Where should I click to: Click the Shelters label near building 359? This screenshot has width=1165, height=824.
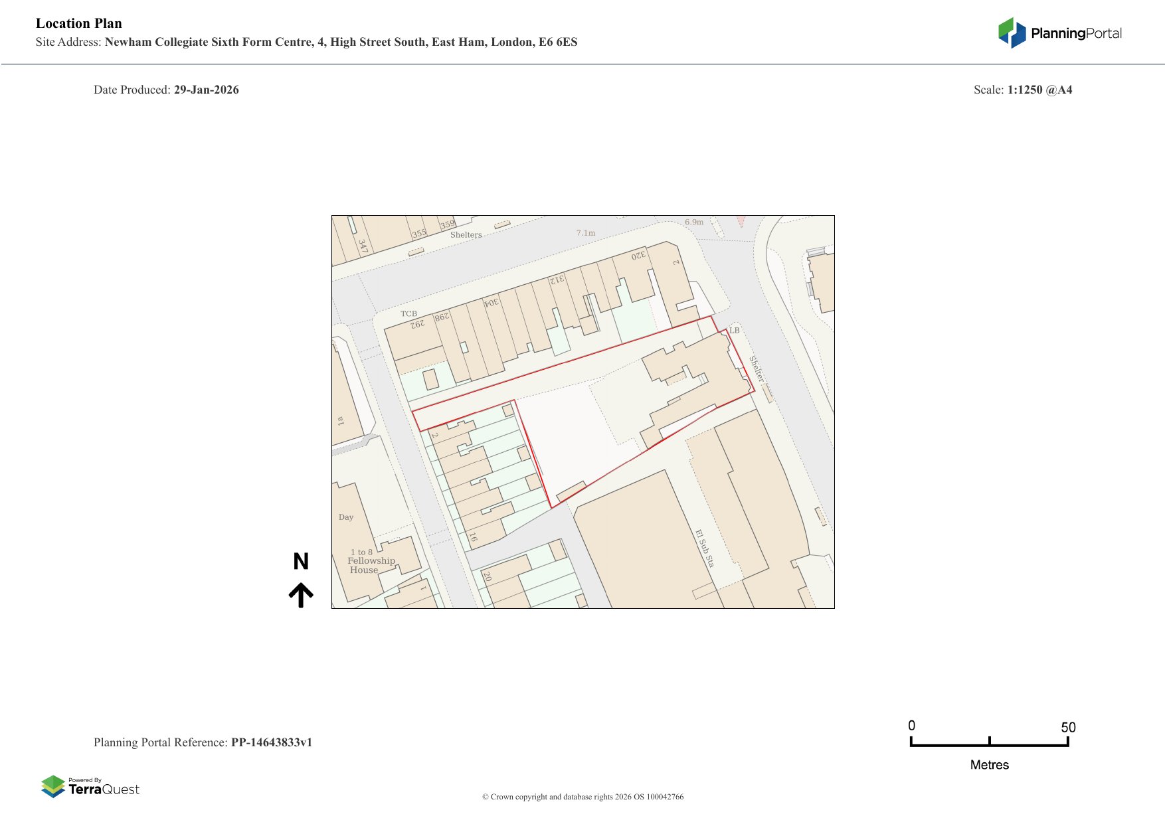click(466, 234)
